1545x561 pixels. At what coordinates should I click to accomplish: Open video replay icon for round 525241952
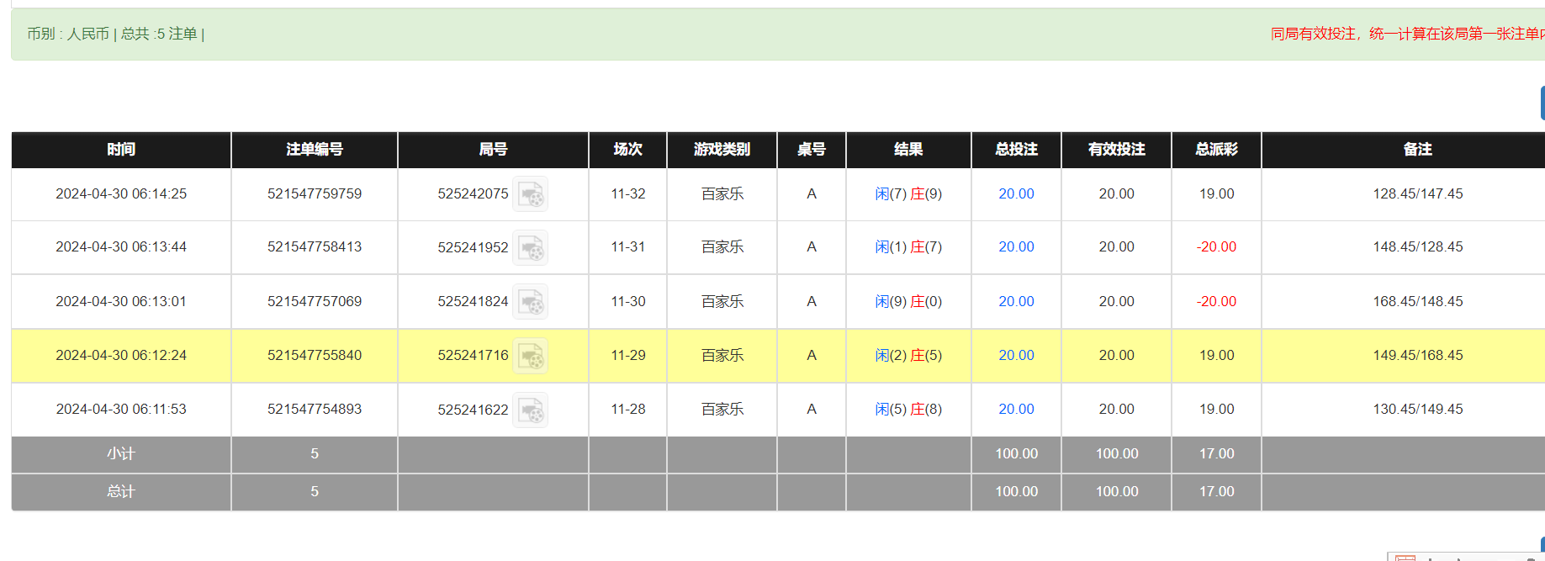[x=531, y=247]
